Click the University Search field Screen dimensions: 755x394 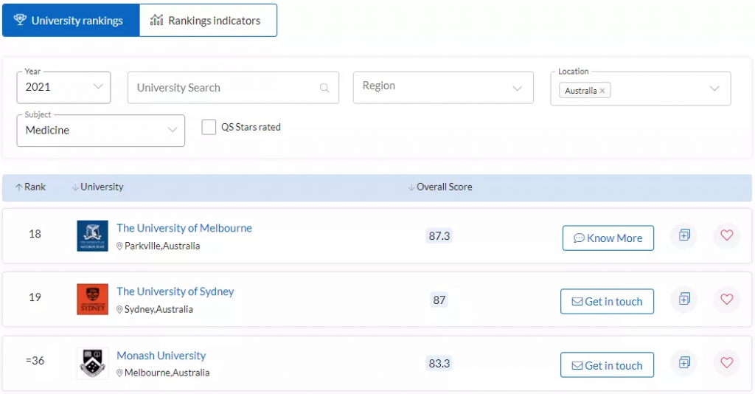point(233,88)
